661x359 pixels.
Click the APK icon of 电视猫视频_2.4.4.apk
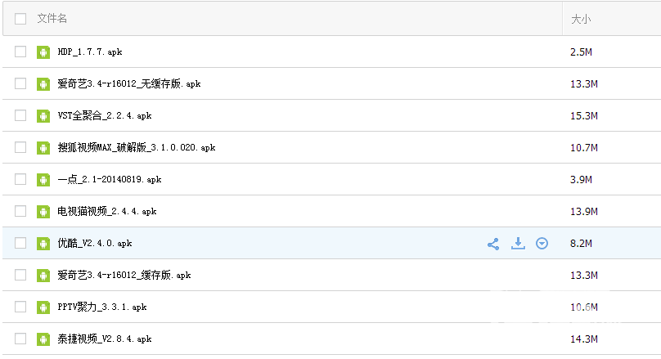(43, 212)
